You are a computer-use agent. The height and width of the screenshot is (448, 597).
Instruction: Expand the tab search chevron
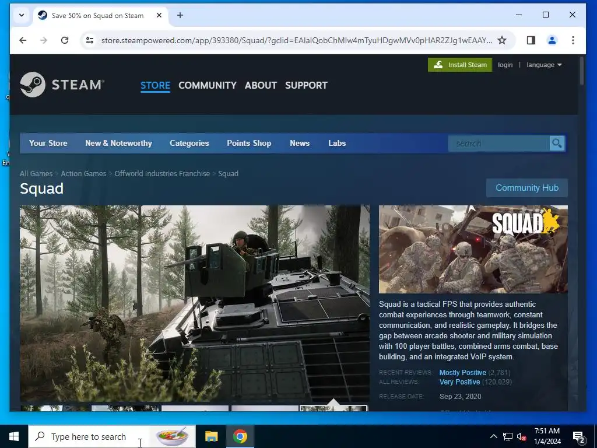pos(22,15)
